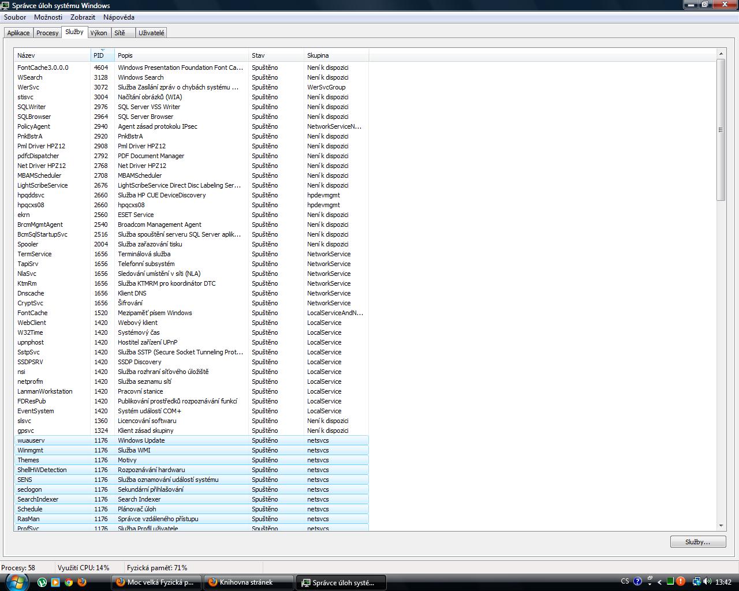This screenshot has width=739, height=591.
Task: Open the 'Moc velká Fyzická p...' Firefox taskbar window
Action: coord(156,582)
